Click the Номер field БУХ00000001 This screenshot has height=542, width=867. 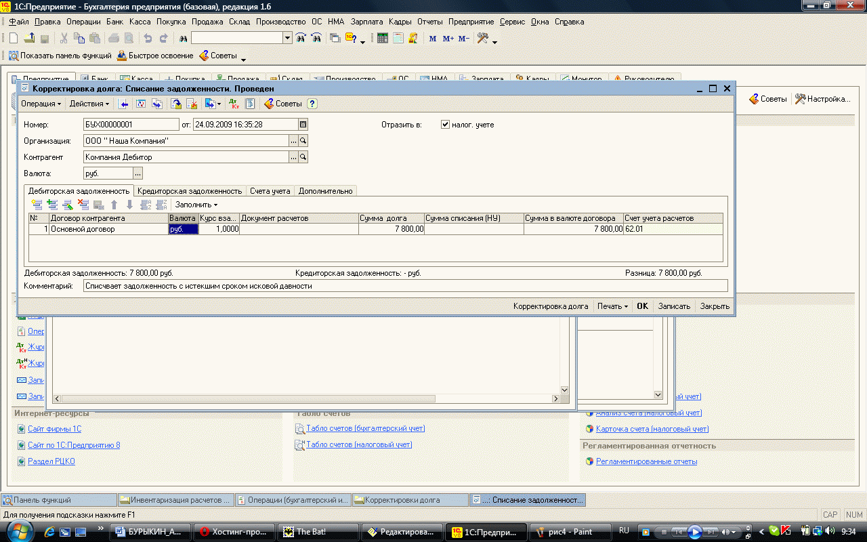pos(131,125)
